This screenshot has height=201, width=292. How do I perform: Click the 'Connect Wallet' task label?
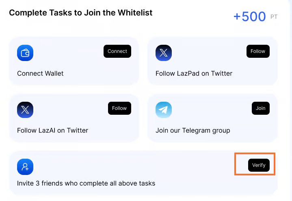point(40,74)
